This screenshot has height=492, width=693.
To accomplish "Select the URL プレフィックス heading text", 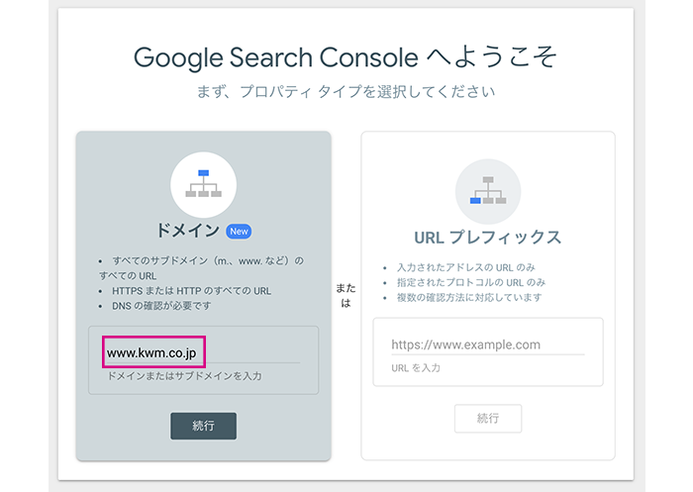I will [x=488, y=238].
